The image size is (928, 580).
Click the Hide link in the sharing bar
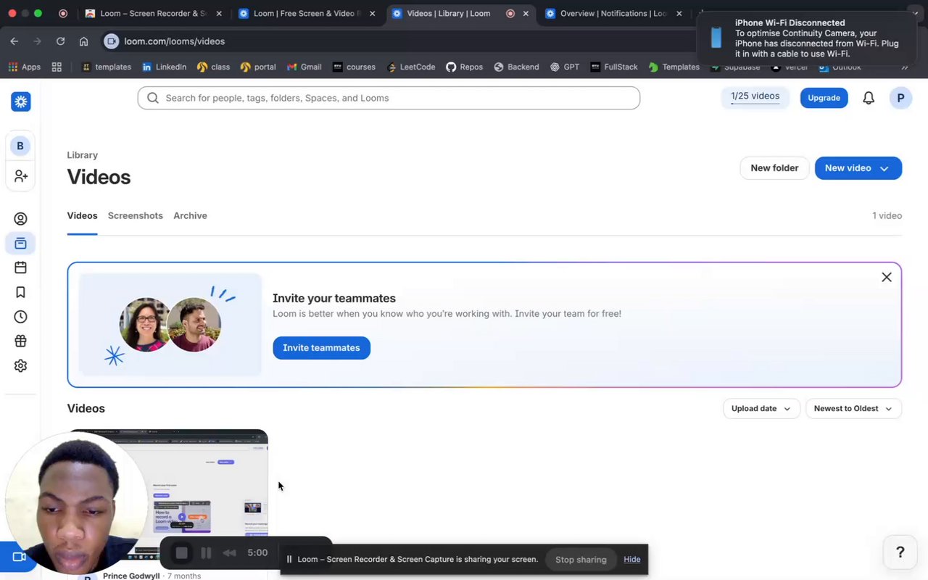(632, 560)
